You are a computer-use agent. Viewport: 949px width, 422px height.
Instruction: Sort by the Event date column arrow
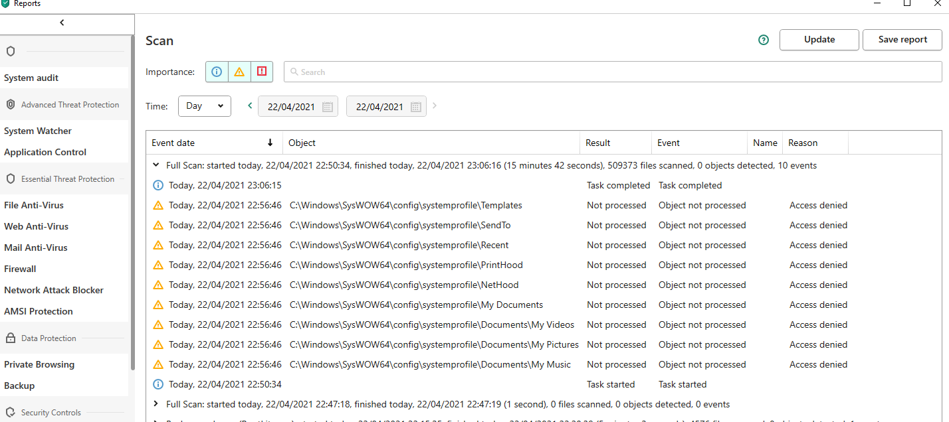pos(270,143)
